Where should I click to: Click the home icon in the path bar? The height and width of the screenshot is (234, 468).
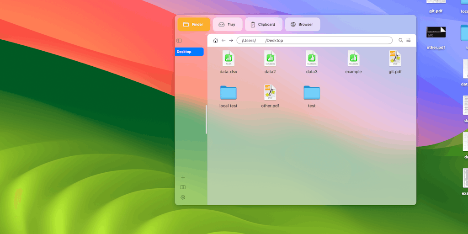click(216, 40)
